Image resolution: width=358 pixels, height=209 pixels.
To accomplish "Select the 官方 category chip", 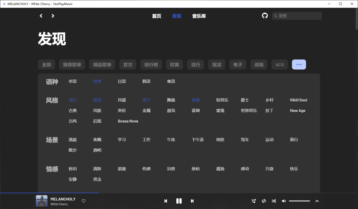I will click(128, 65).
